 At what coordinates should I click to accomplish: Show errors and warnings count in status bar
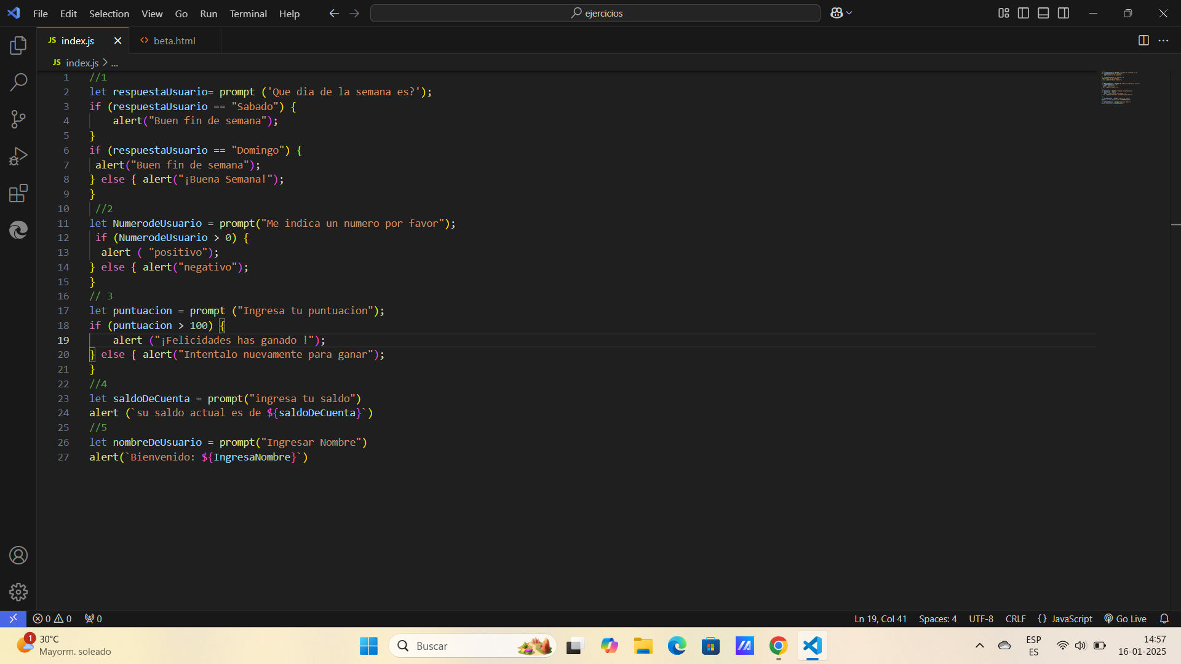click(52, 619)
